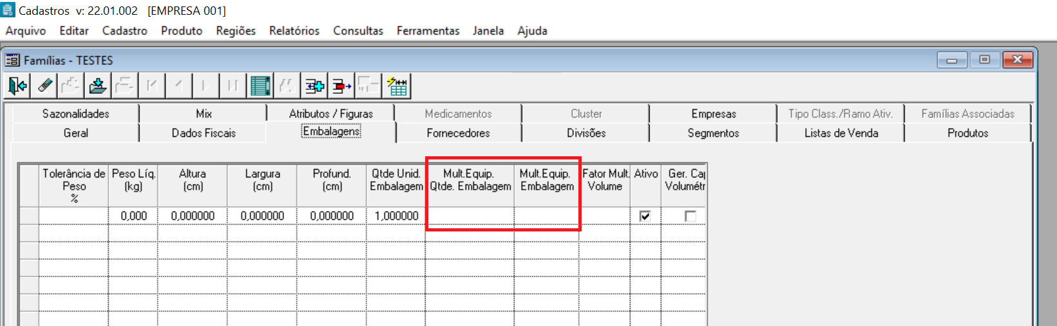Click the insert row cyan plus icon

coord(314,86)
